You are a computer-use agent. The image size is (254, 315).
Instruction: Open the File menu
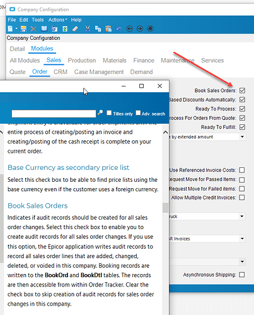point(12,20)
